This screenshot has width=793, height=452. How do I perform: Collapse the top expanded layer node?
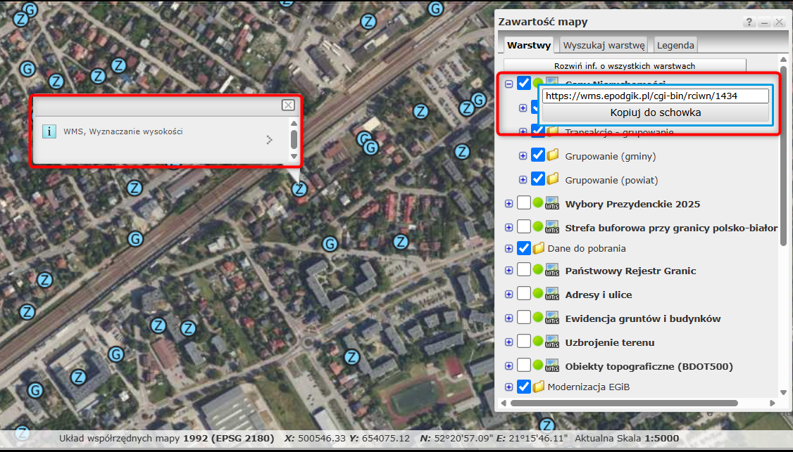pos(508,84)
